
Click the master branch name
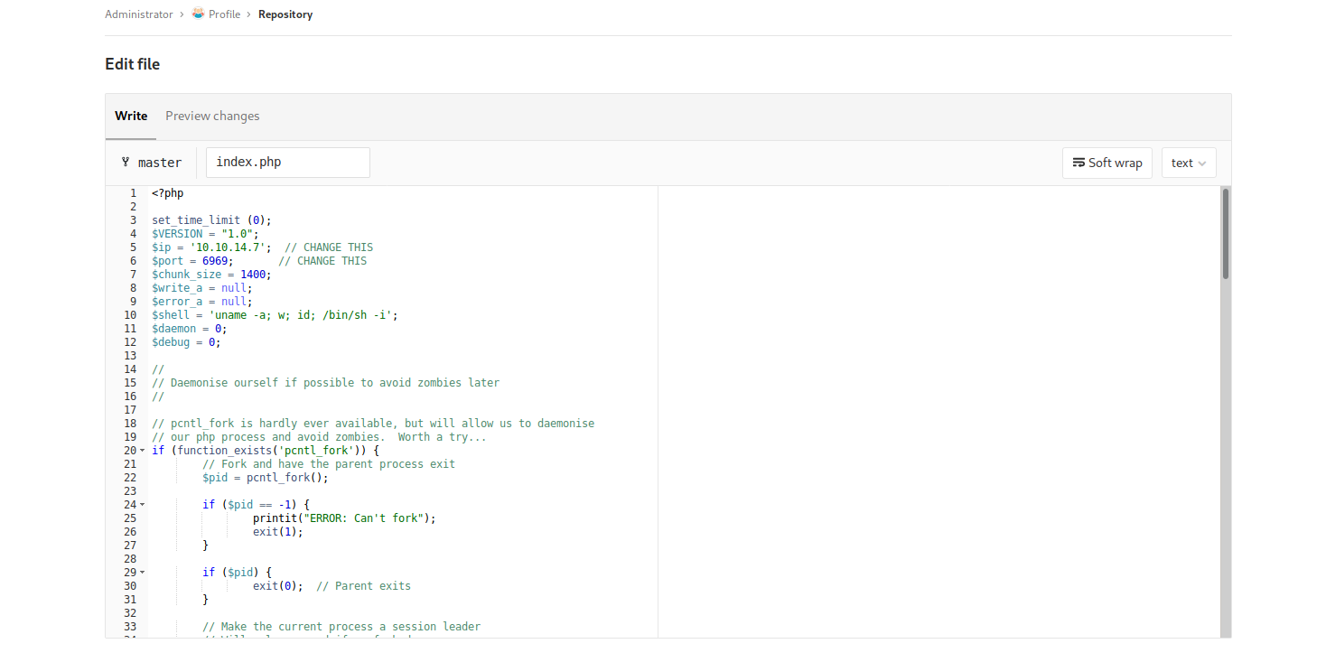point(160,163)
